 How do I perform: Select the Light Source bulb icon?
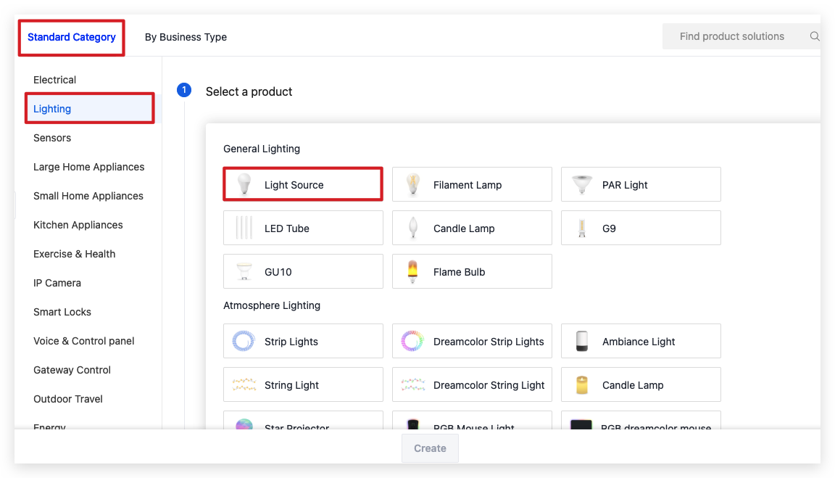pos(244,184)
